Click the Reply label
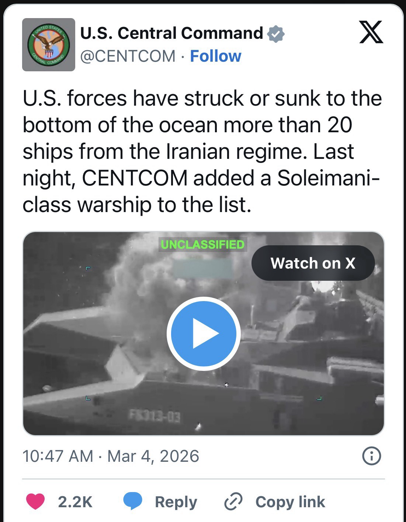406x522 pixels. pyautogui.click(x=176, y=502)
